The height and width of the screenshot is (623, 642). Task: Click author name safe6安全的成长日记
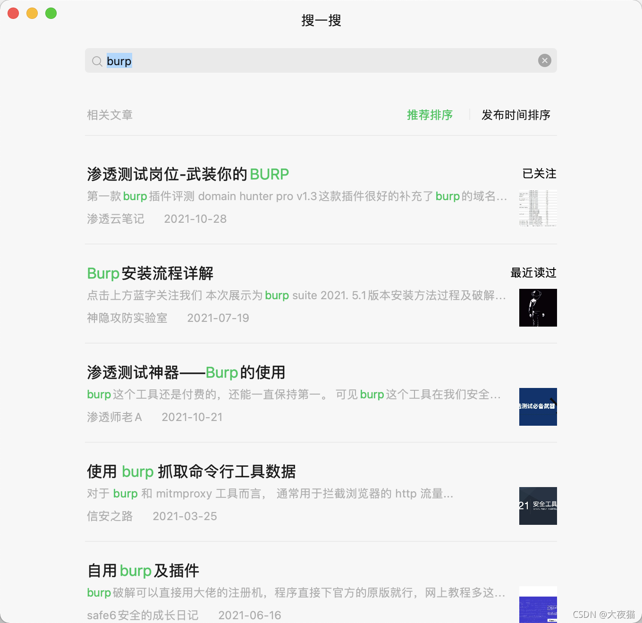click(143, 615)
